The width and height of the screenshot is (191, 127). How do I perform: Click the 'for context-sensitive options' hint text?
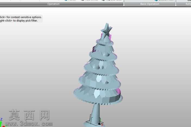[x=24, y=17]
